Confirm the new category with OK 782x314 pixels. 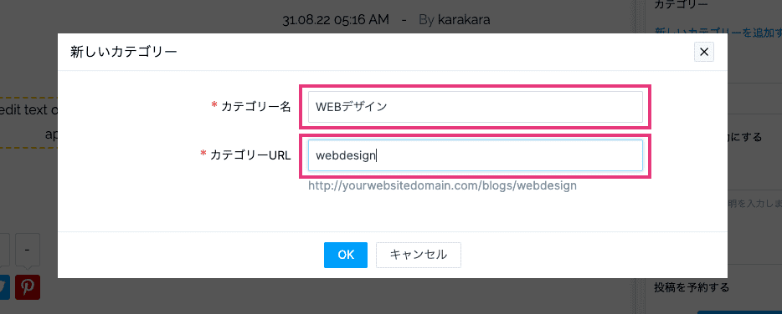(x=346, y=255)
